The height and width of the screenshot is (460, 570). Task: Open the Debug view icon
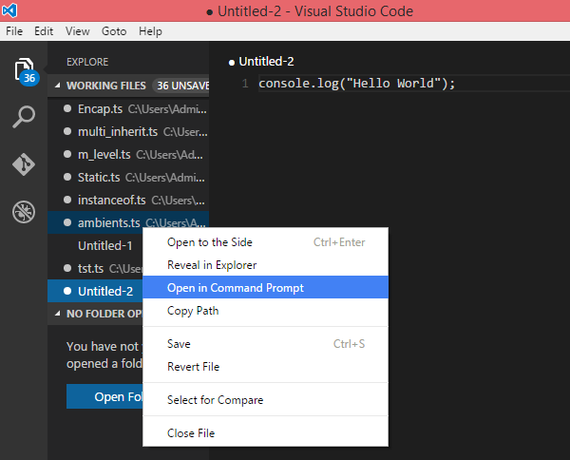click(x=23, y=211)
